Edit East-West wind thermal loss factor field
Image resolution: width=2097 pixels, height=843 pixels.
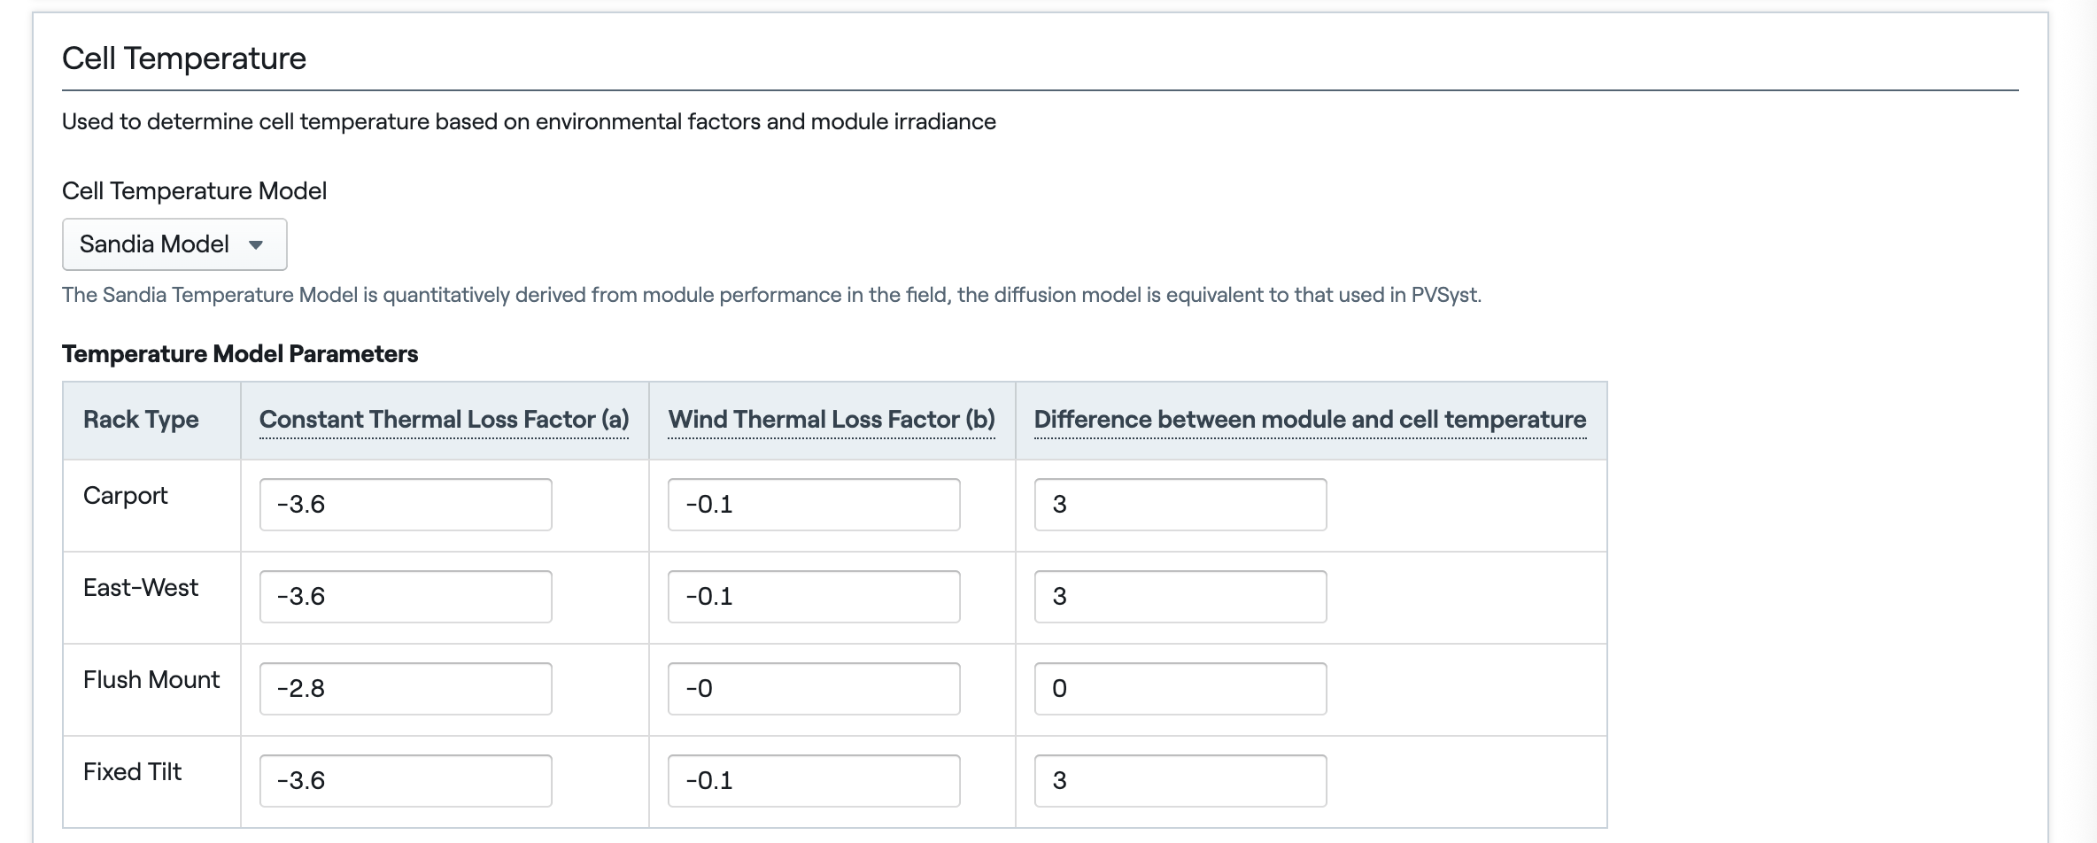click(x=814, y=597)
